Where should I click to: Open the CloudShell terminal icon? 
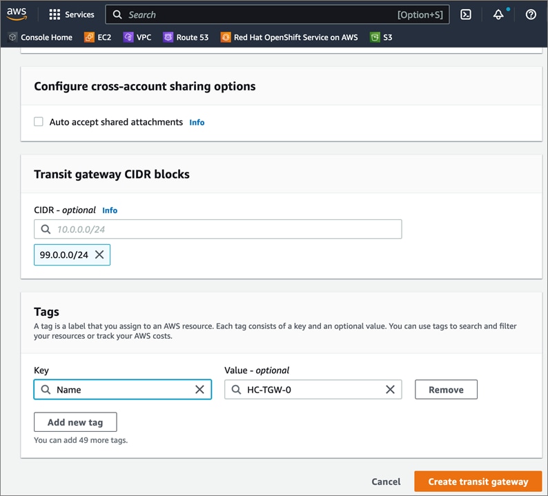coord(465,14)
